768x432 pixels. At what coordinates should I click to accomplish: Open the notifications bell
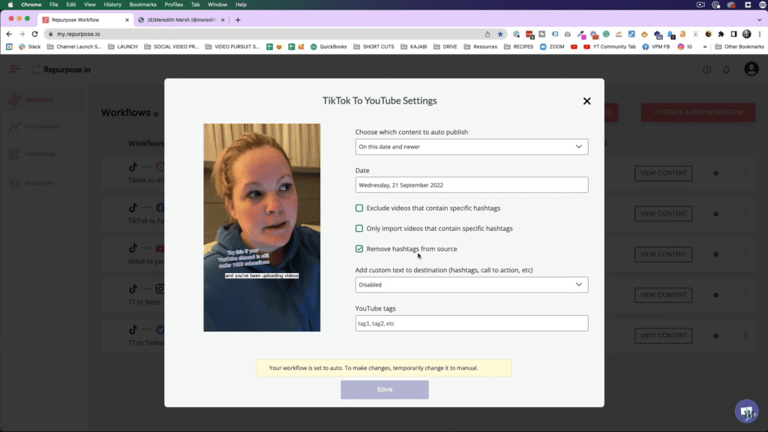726,70
